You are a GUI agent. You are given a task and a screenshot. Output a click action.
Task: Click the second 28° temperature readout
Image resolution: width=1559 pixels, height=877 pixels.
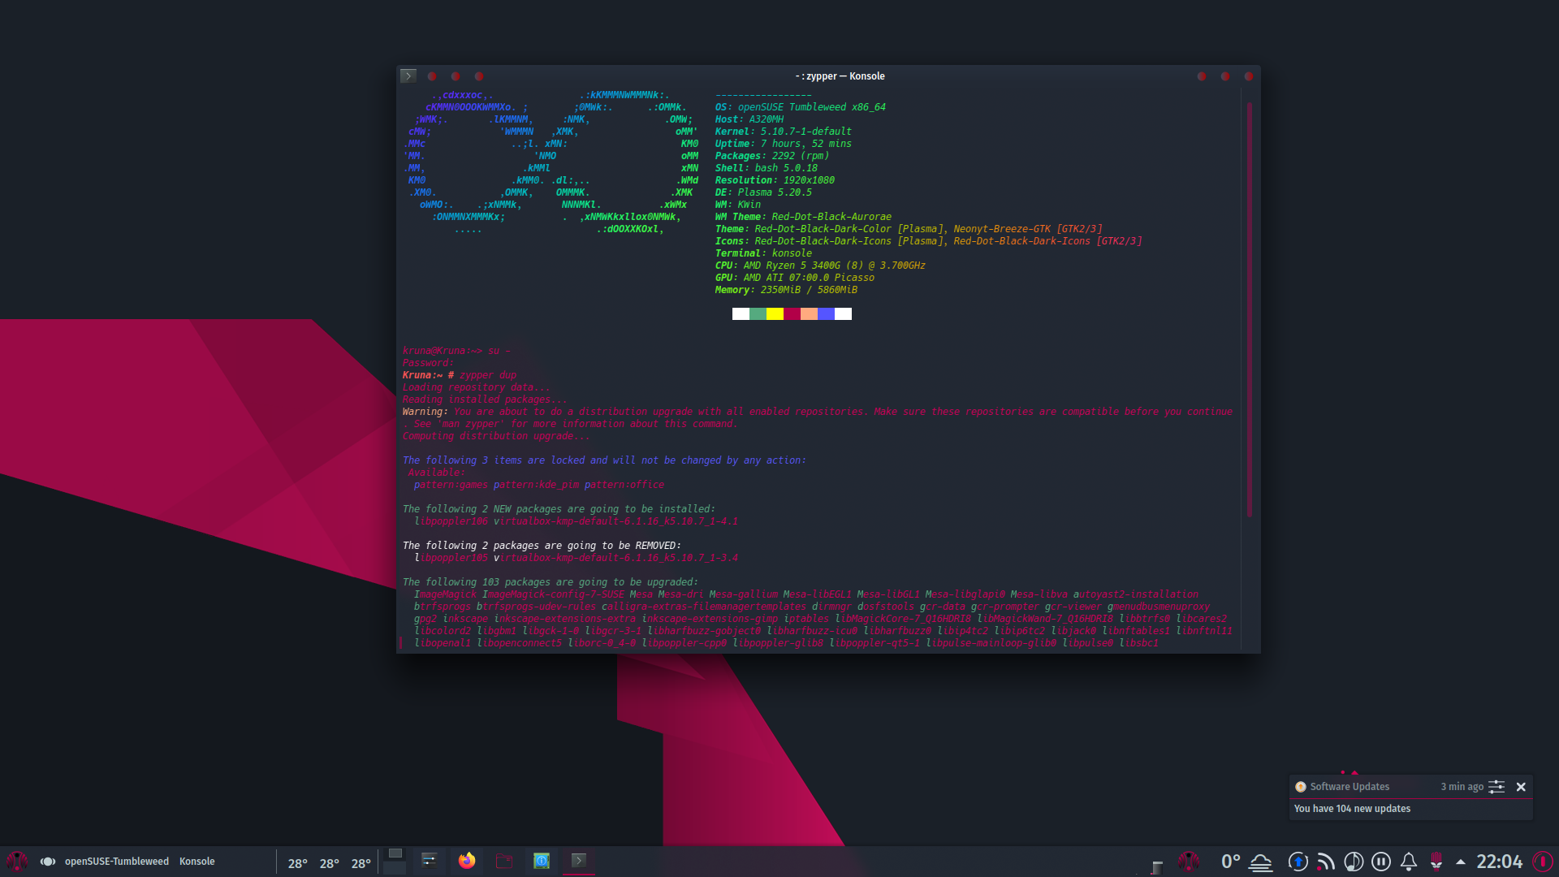click(329, 863)
